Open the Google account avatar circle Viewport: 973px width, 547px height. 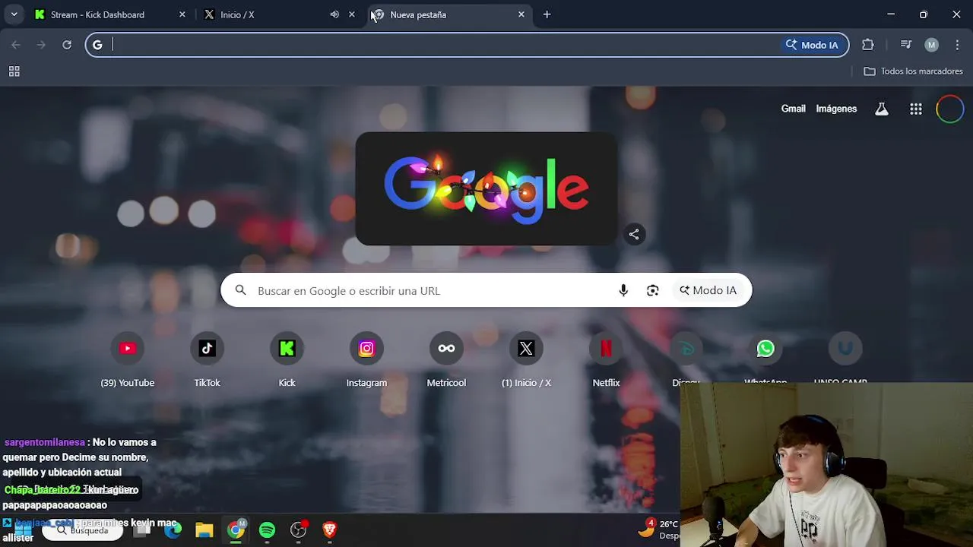[949, 109]
